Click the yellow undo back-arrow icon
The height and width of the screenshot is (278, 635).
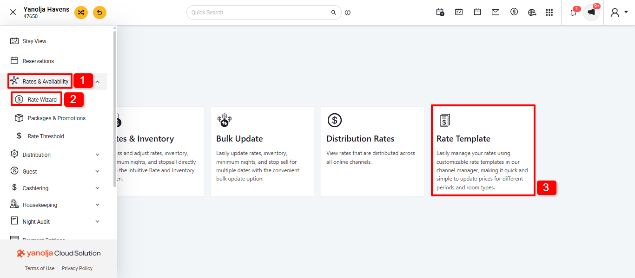tap(99, 13)
